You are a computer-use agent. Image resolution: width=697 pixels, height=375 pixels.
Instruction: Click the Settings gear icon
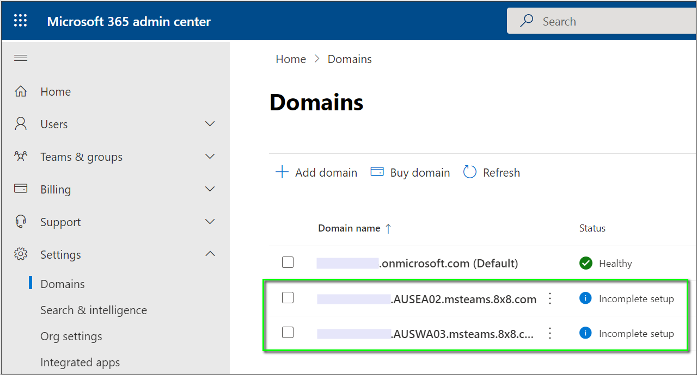[21, 254]
